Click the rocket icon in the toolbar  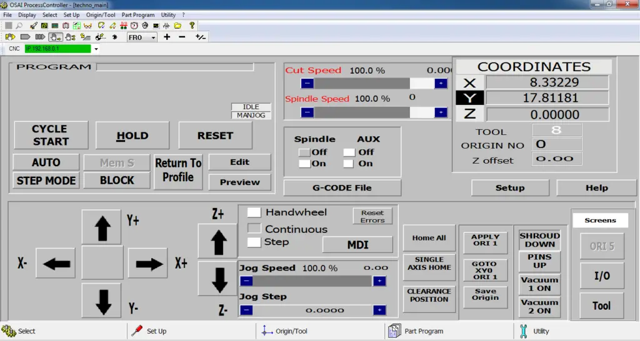click(34, 26)
